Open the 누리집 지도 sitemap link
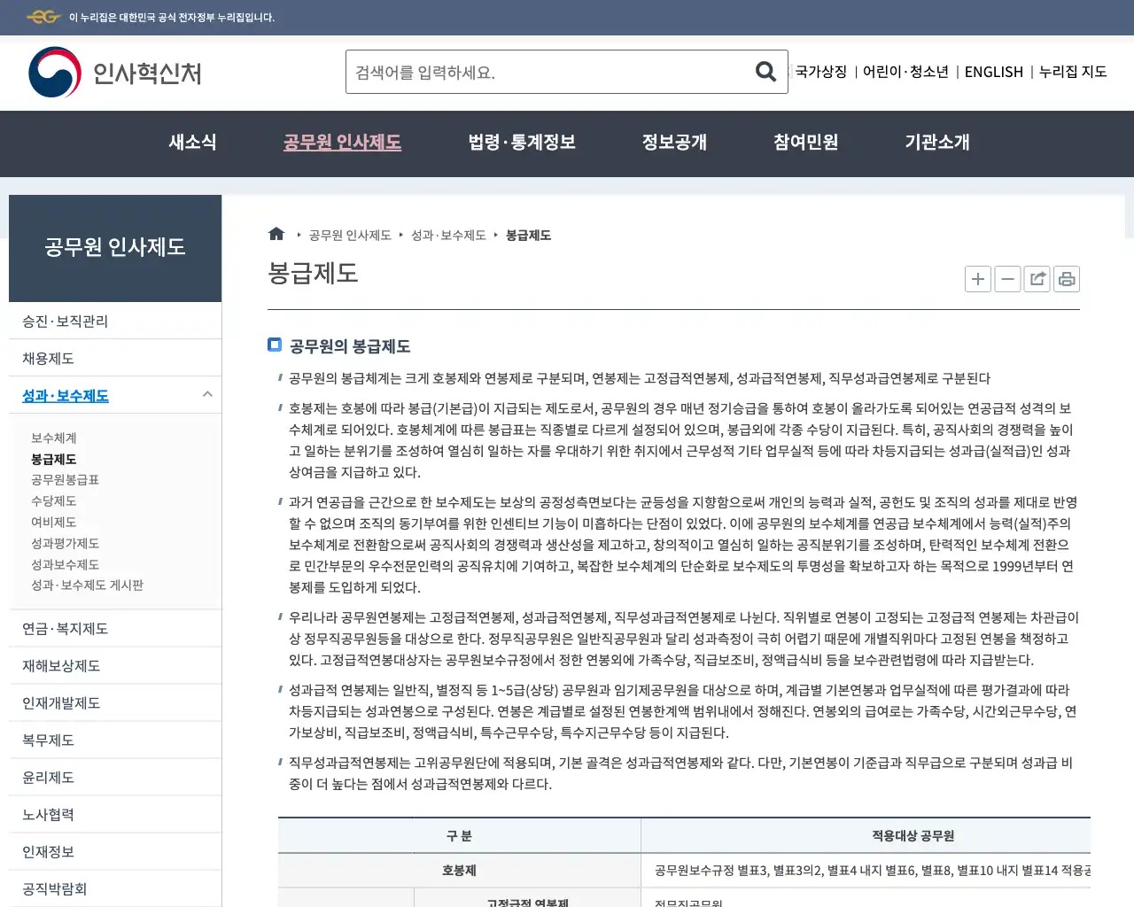This screenshot has width=1134, height=907. click(x=1073, y=72)
